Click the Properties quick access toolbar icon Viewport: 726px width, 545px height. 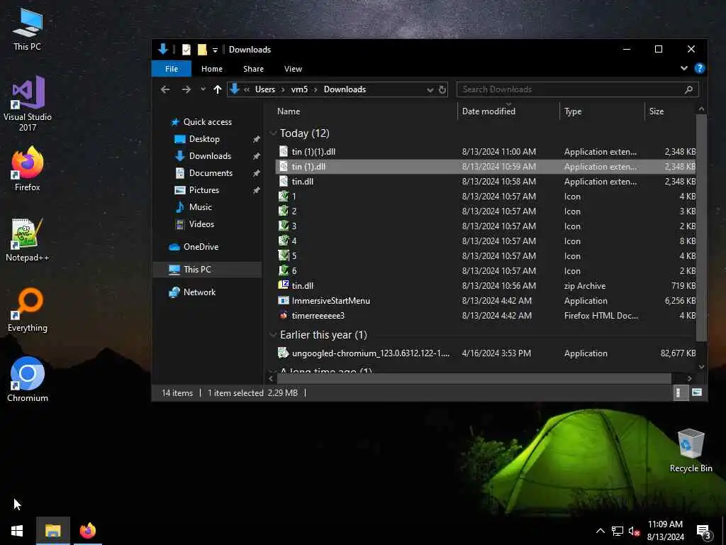186,49
